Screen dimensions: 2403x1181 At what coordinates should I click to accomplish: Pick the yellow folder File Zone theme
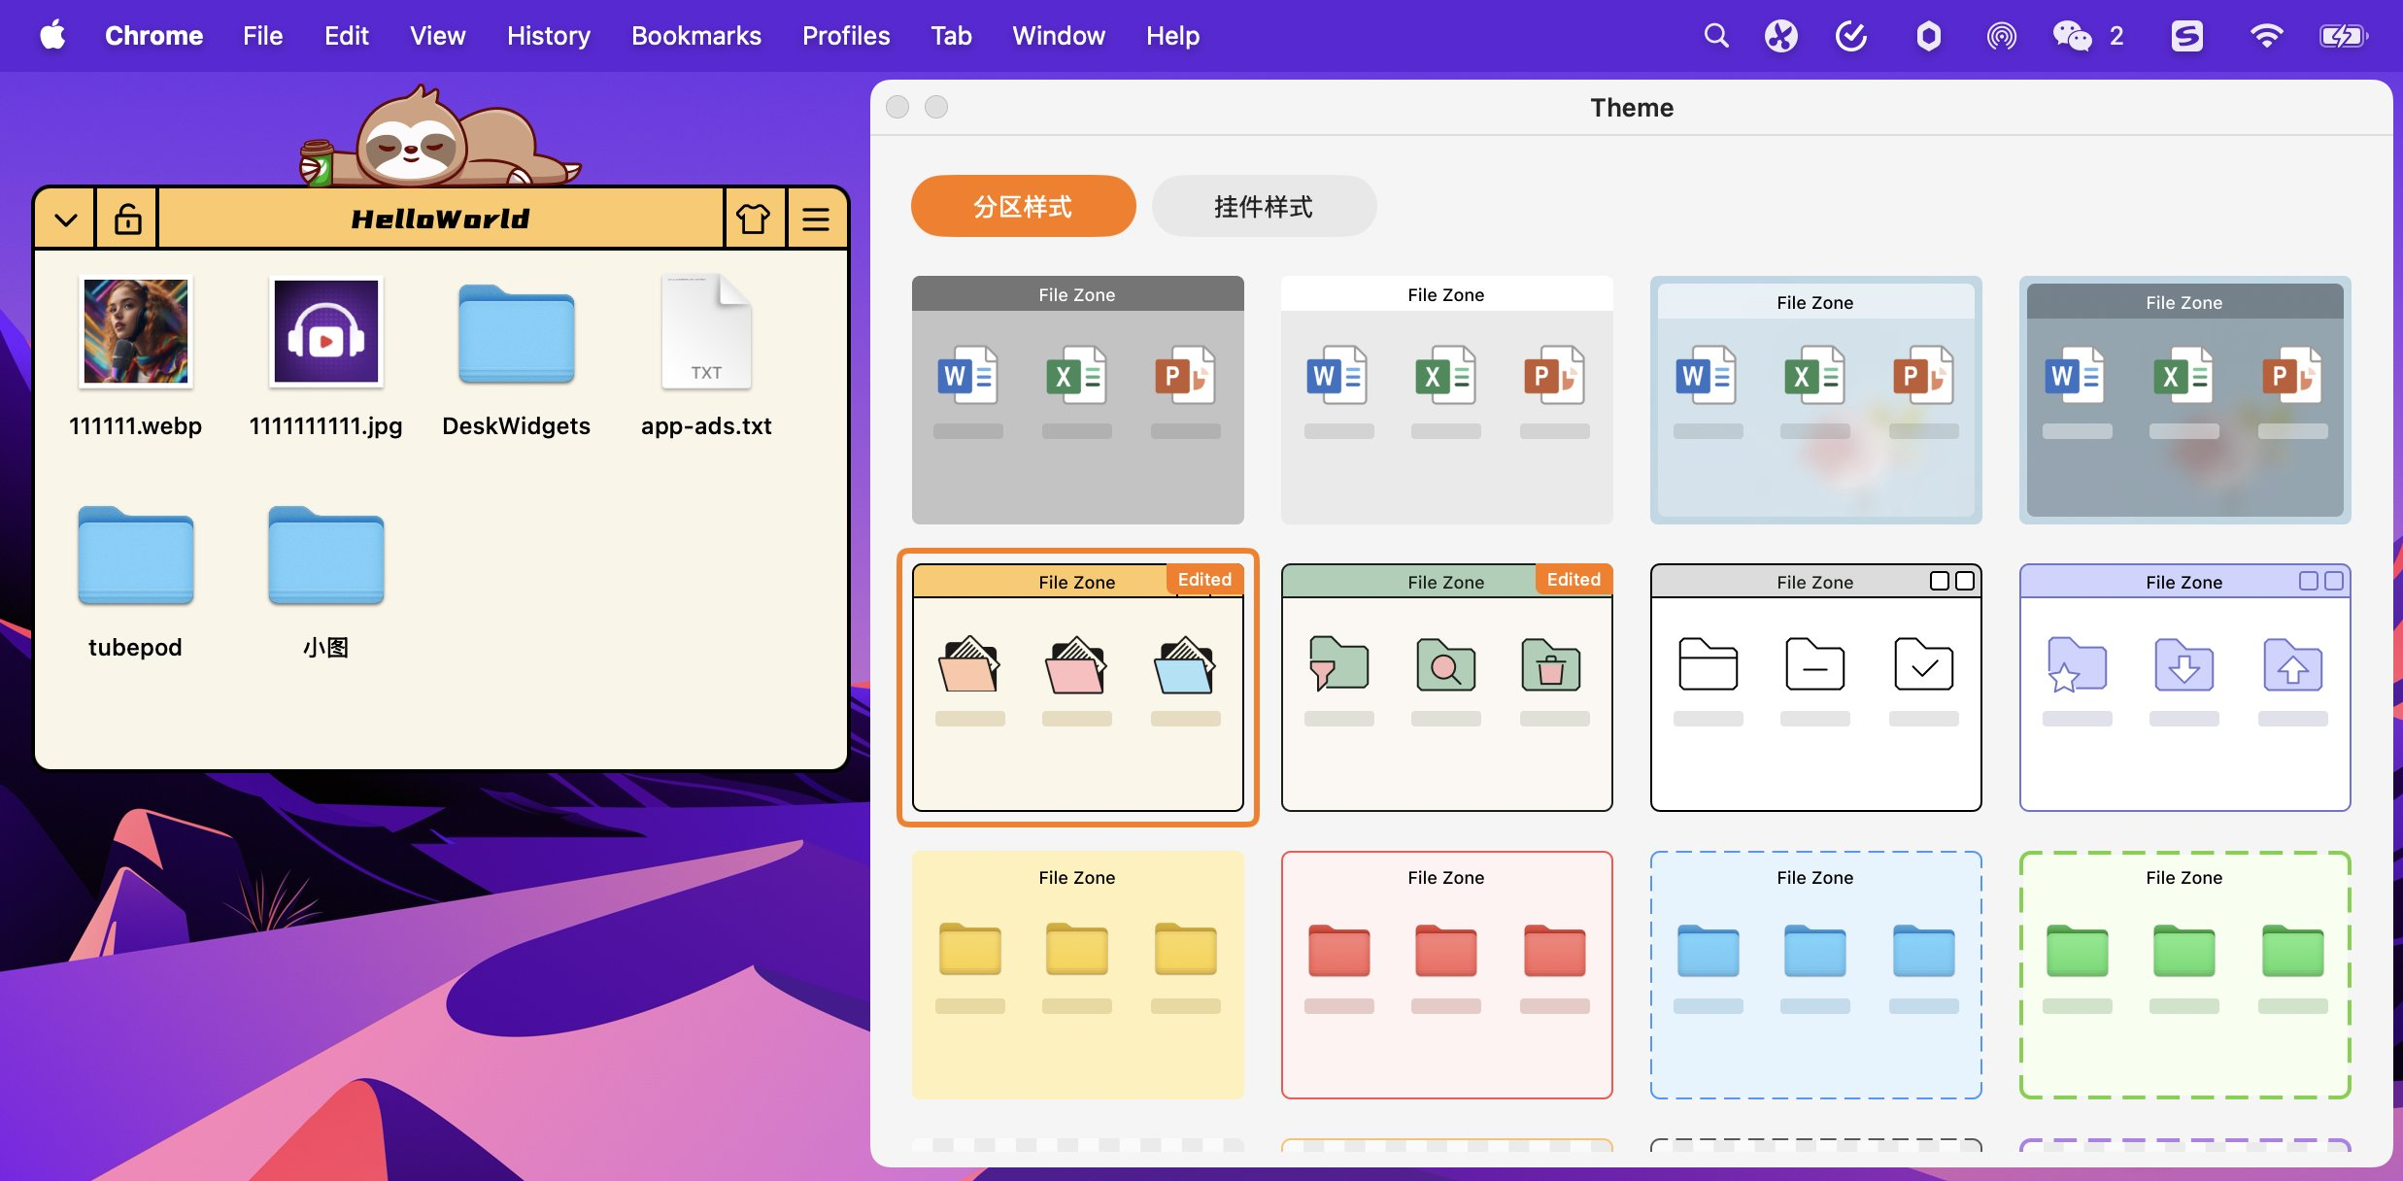tap(1077, 974)
